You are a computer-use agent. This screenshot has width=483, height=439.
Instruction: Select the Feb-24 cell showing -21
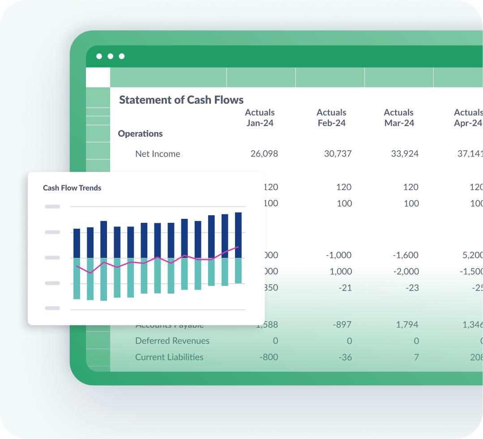click(345, 288)
